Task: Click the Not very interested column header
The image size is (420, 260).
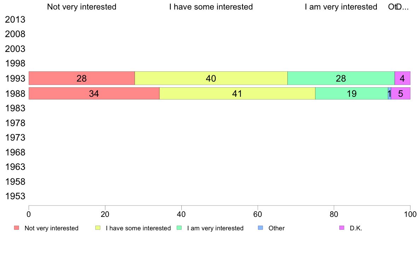Action: 82,7
